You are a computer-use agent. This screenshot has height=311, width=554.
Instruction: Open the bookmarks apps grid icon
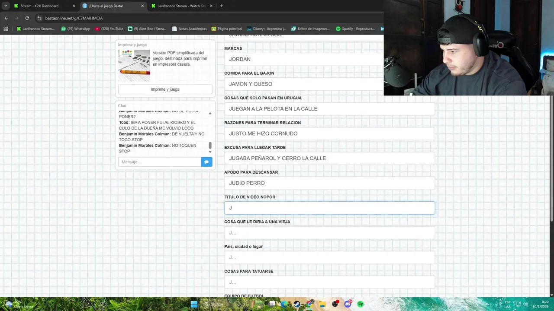[6, 29]
